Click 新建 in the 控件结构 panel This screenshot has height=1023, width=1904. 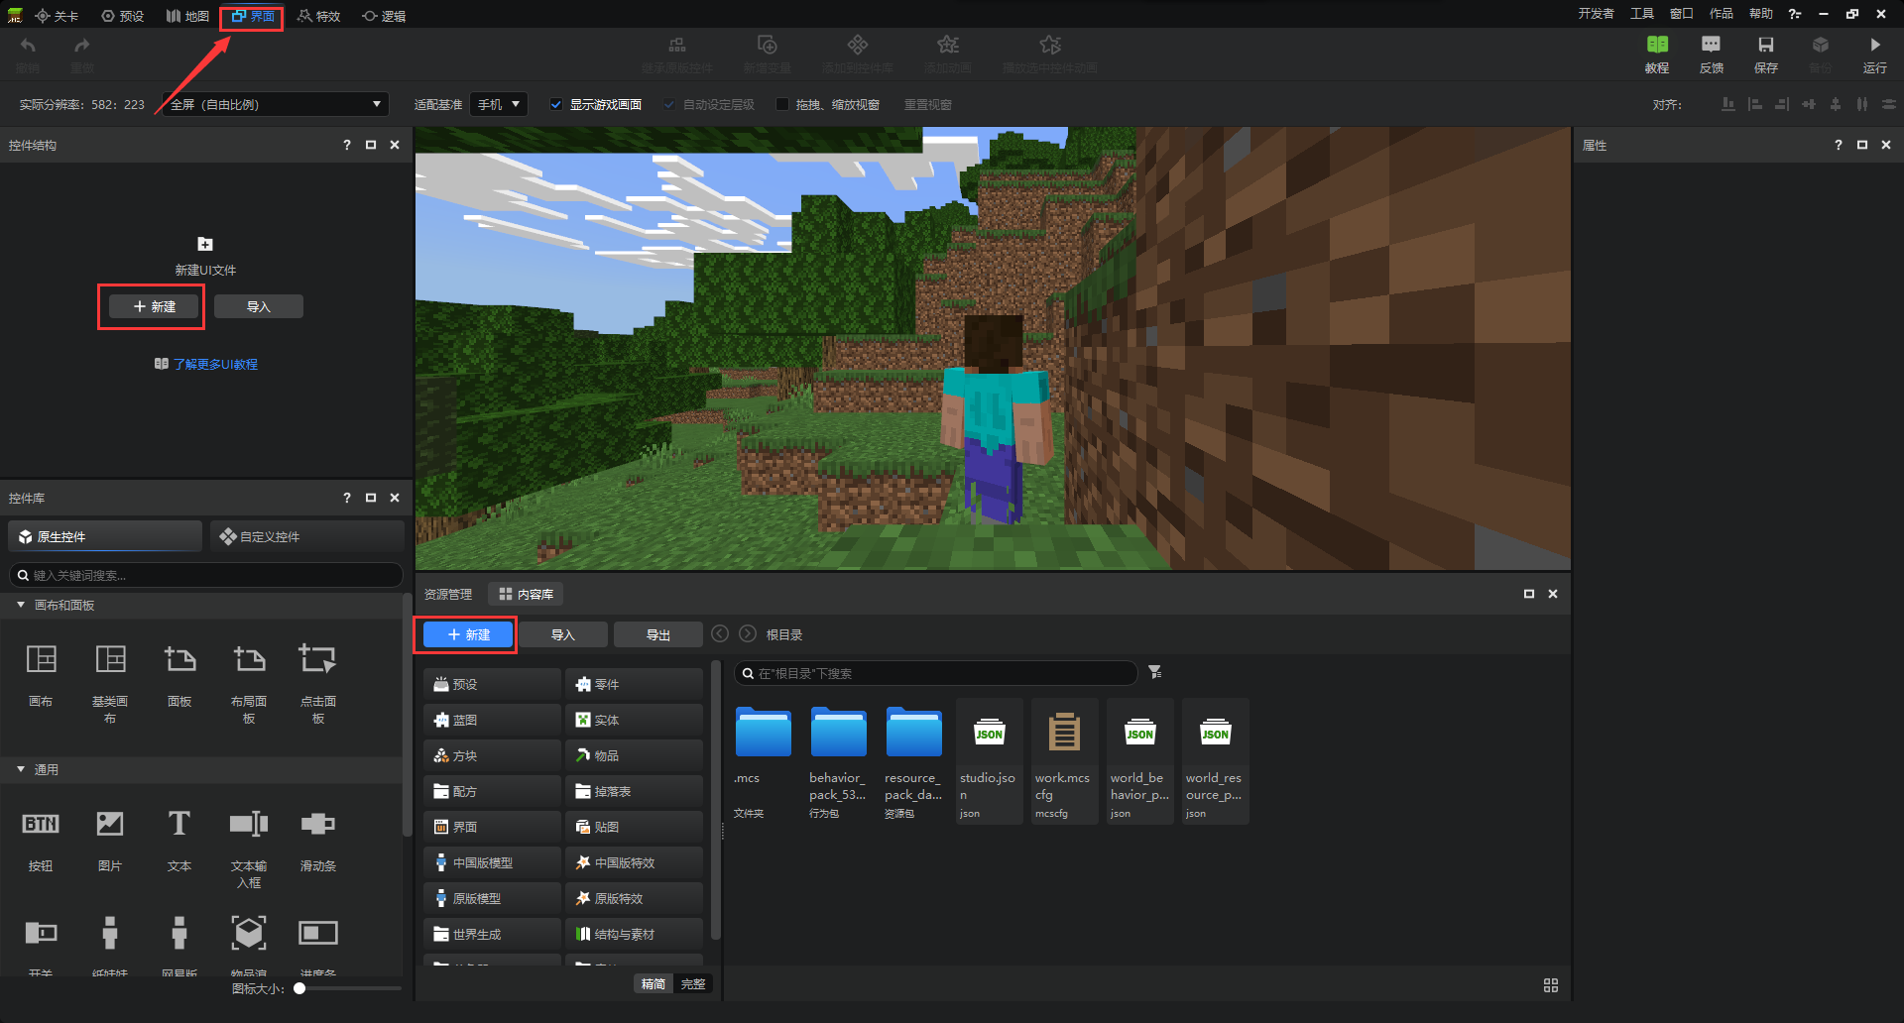(x=154, y=306)
